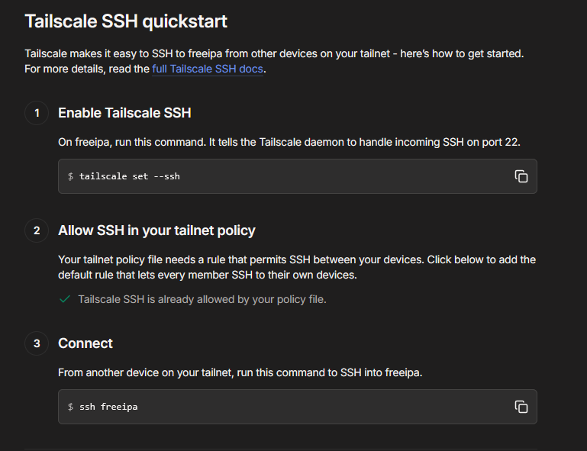The height and width of the screenshot is (451, 587).
Task: Click the dollar prompt before ssh freeipa
Action: point(70,407)
